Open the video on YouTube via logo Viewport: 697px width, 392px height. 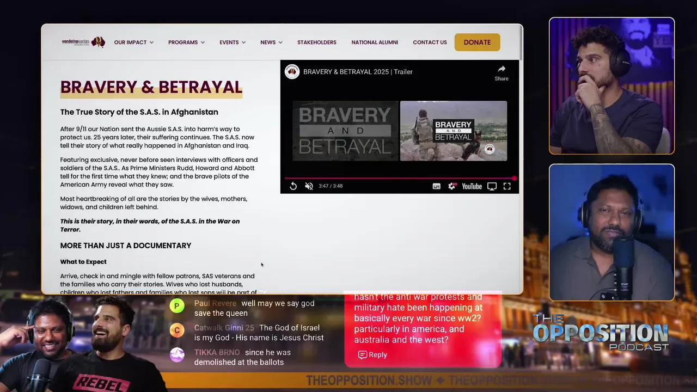(x=472, y=186)
